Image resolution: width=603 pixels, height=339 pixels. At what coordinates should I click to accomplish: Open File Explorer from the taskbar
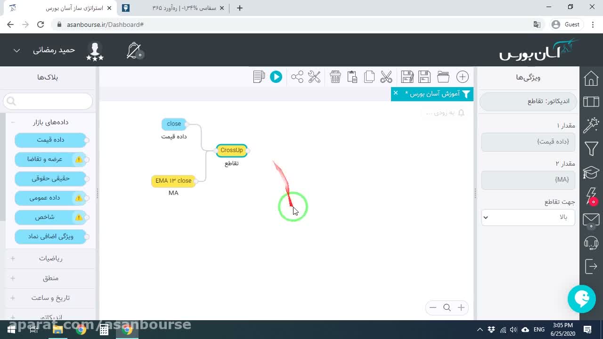[57, 330]
